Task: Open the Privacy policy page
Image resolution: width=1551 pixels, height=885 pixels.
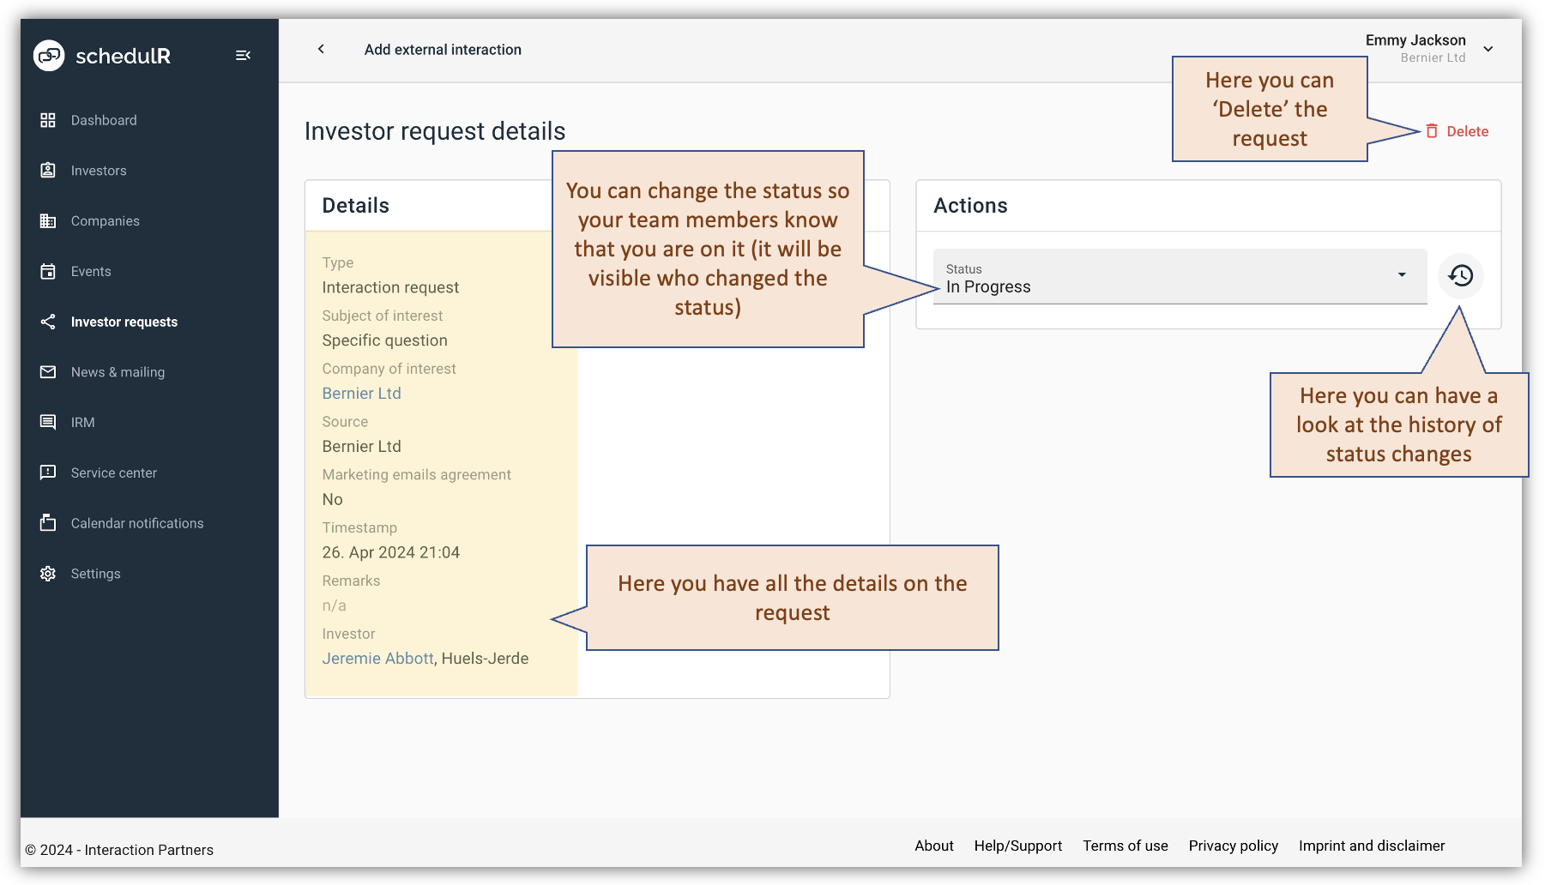Action: point(1234,846)
